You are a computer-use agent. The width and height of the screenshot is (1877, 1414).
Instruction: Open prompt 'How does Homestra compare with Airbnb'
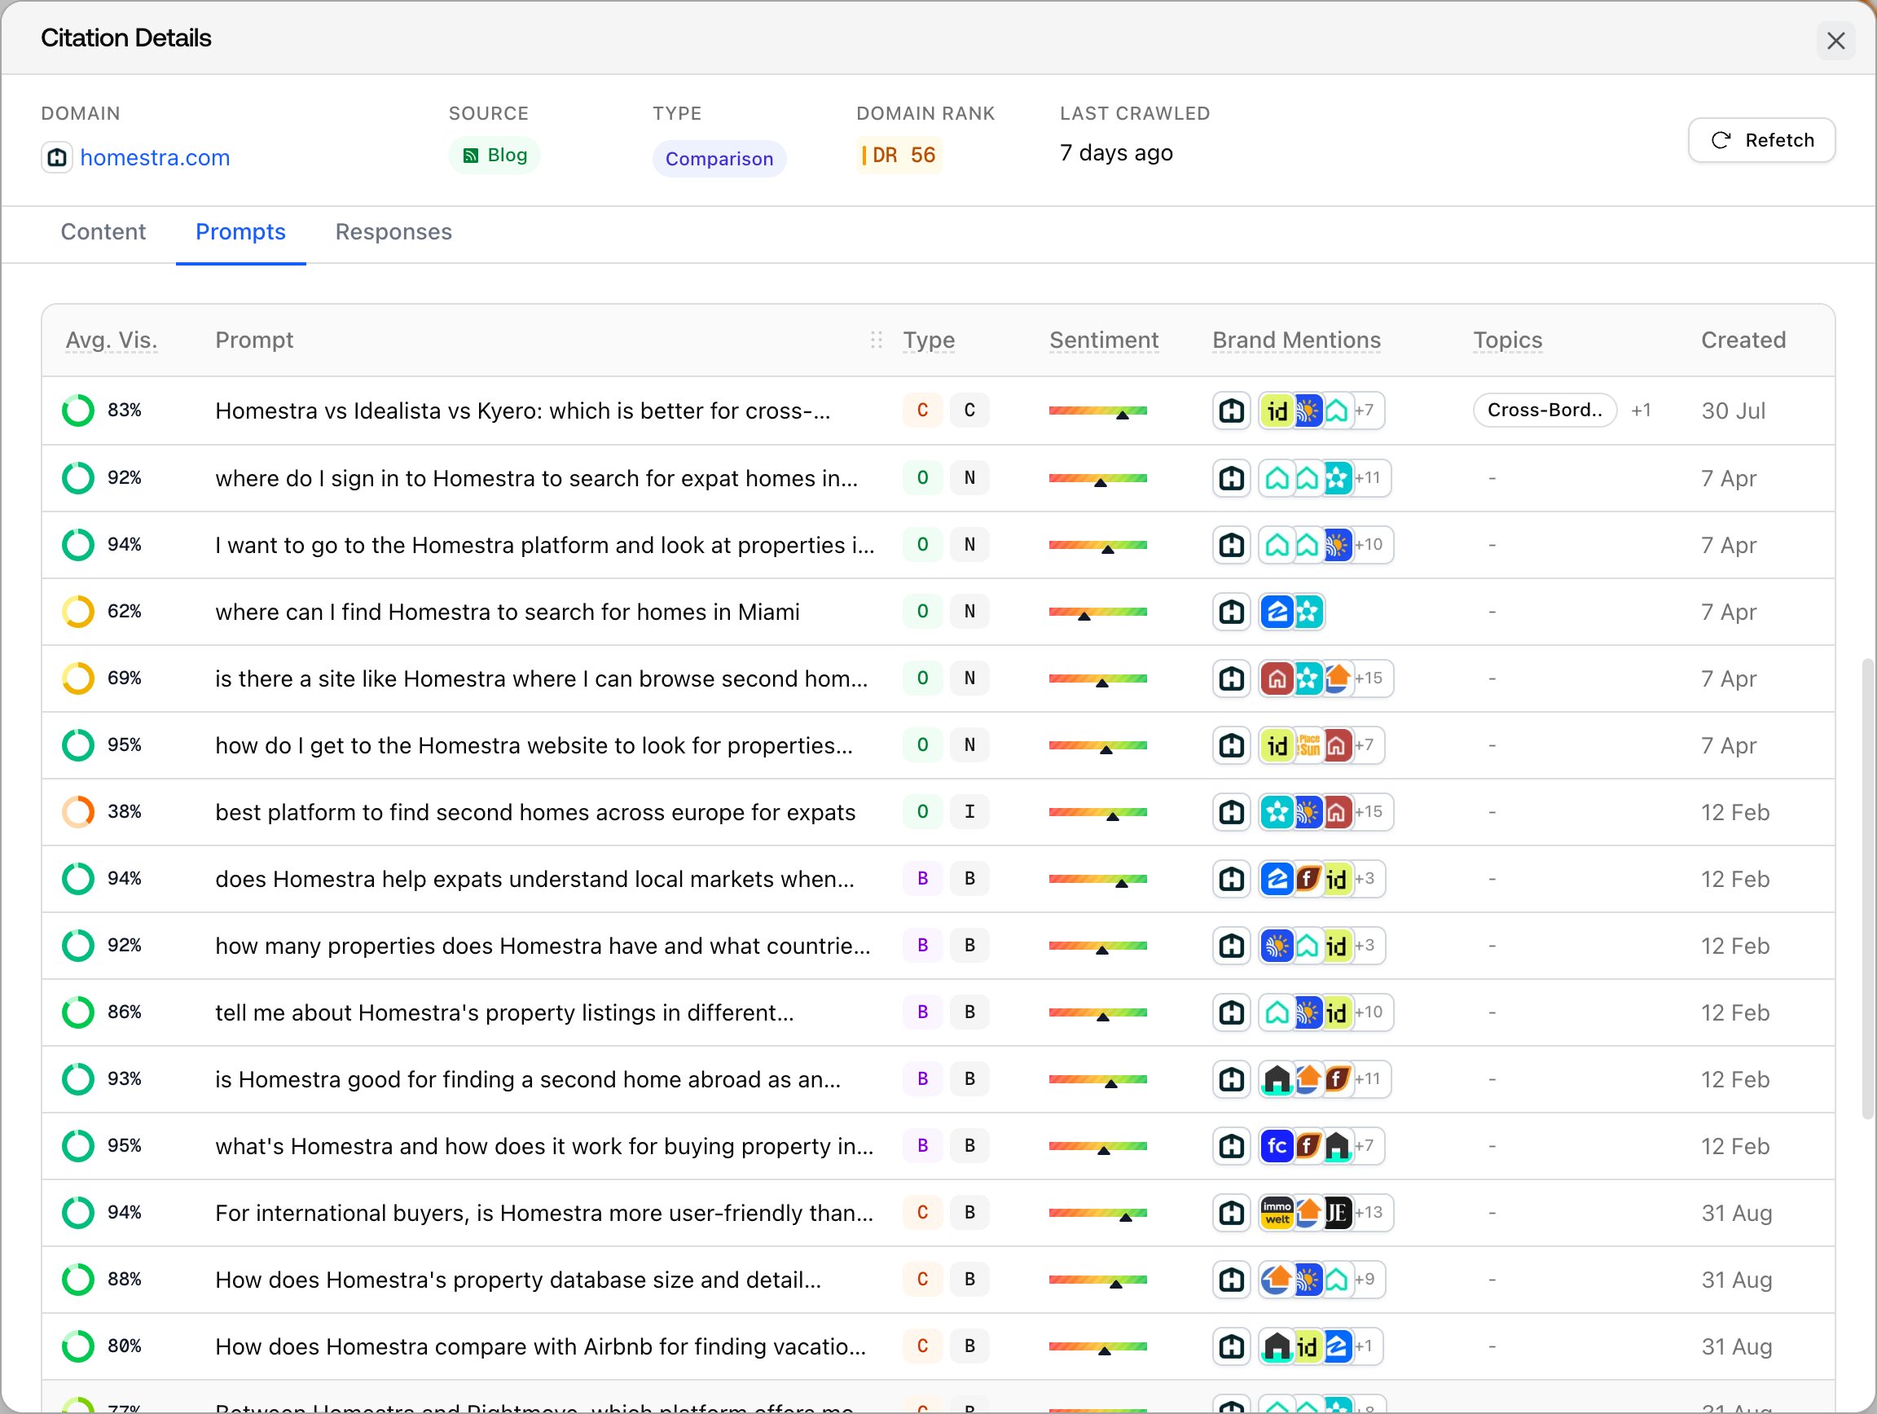(x=540, y=1347)
